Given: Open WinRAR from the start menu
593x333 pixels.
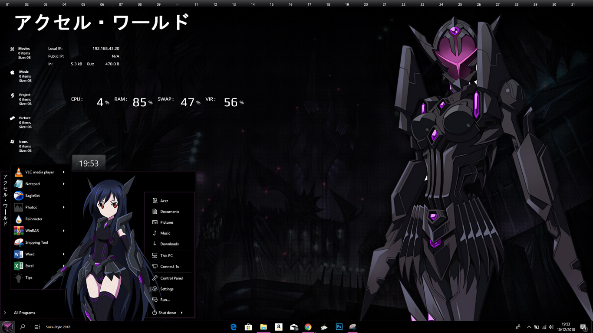Looking at the screenshot, I should (x=40, y=231).
